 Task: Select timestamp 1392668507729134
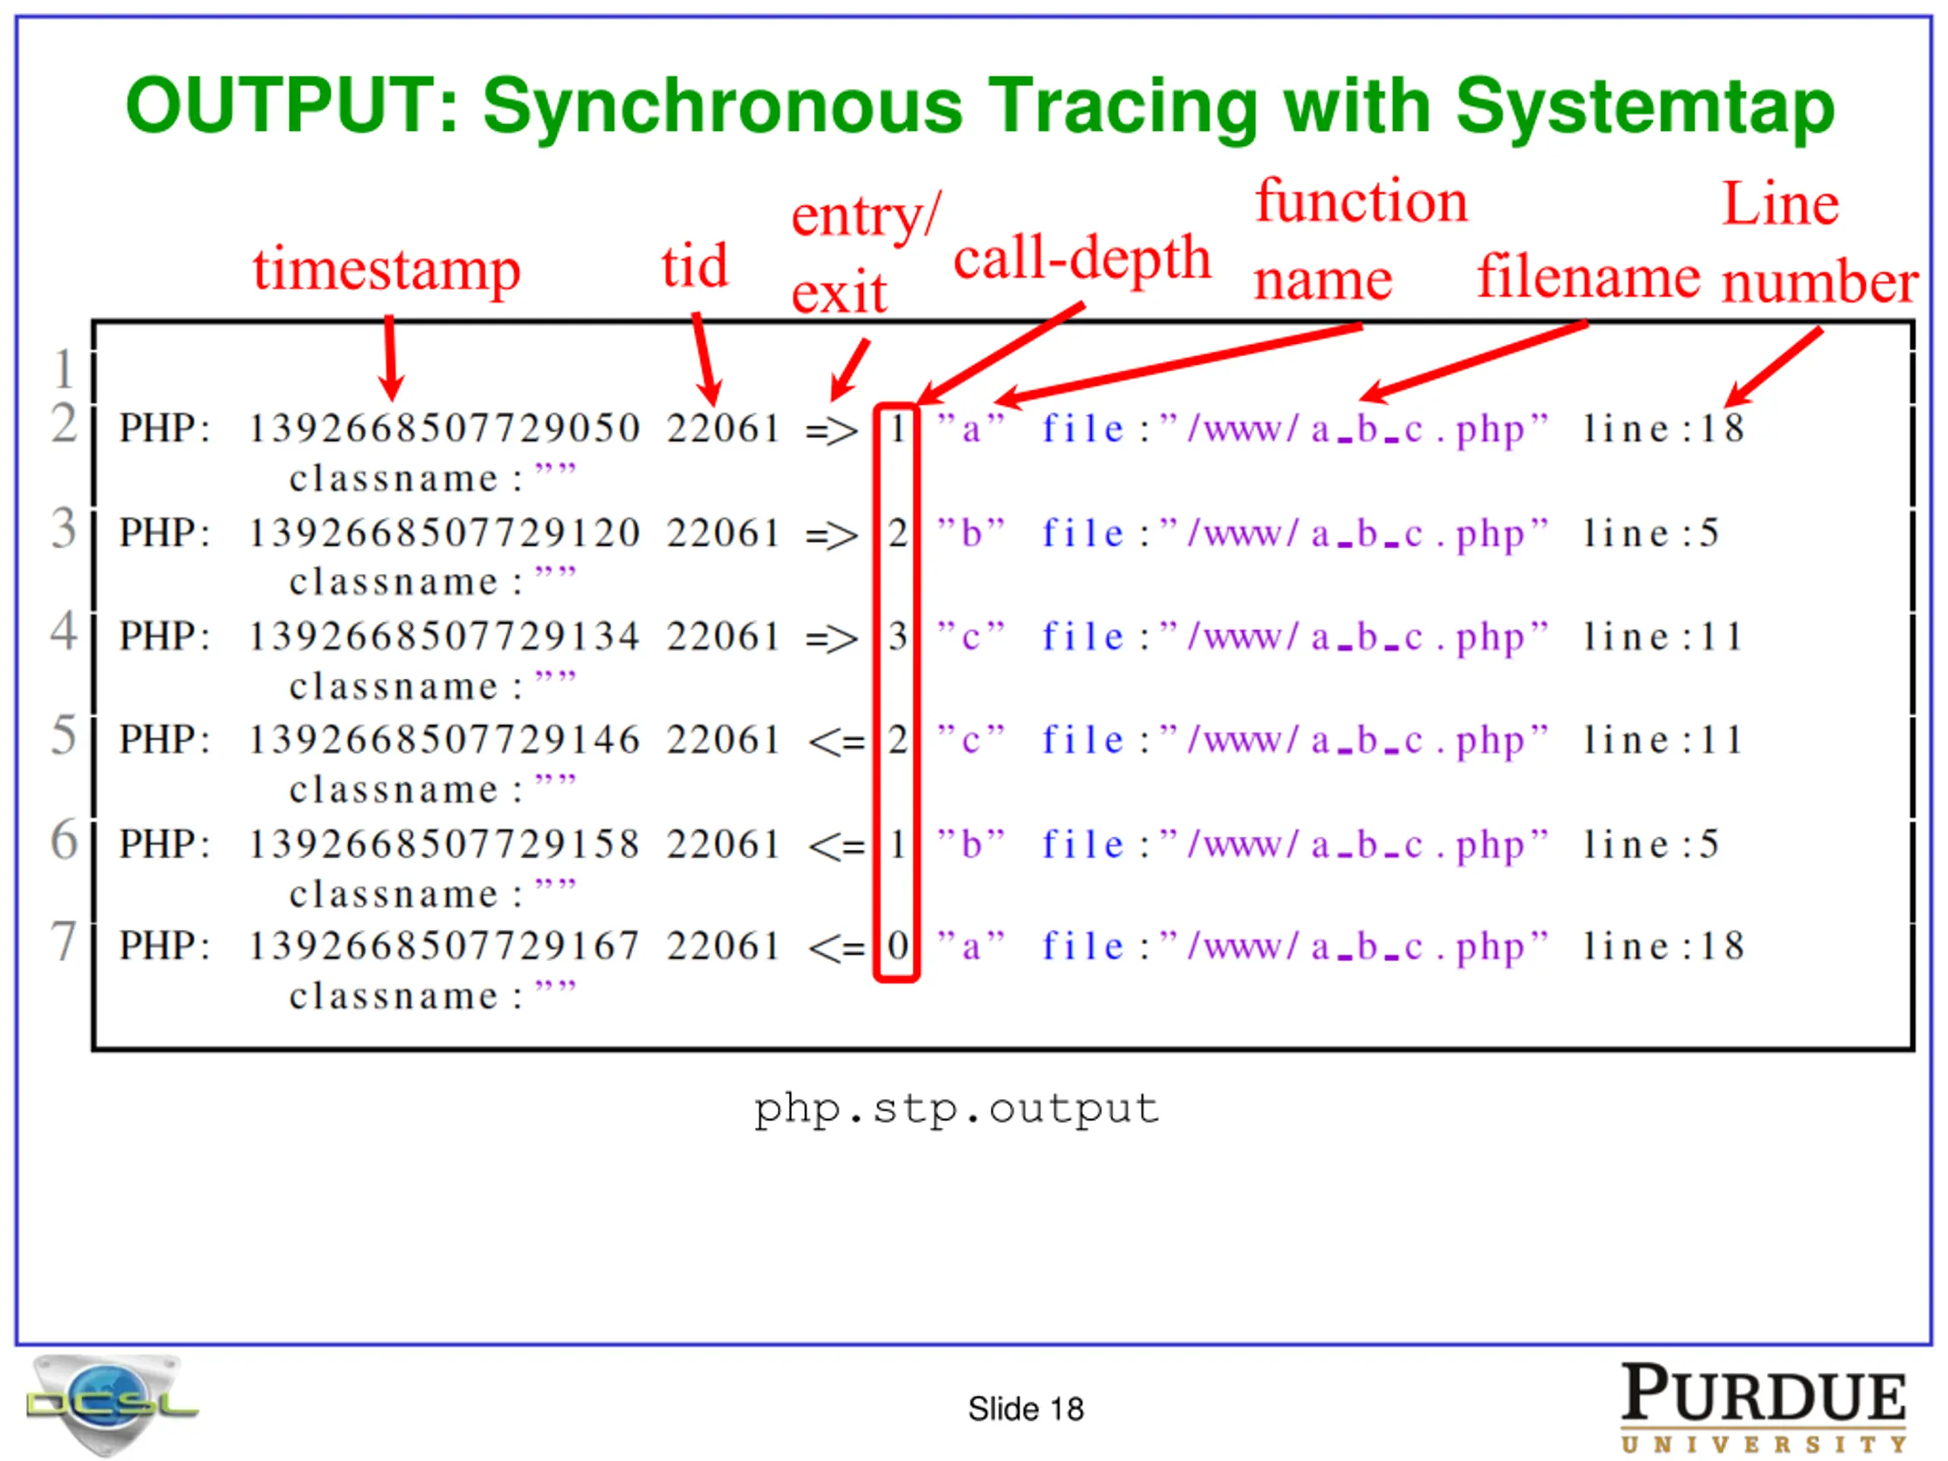[444, 637]
